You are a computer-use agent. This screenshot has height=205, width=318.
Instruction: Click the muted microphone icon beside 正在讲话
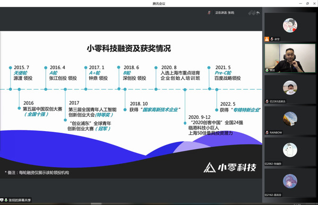point(209,13)
